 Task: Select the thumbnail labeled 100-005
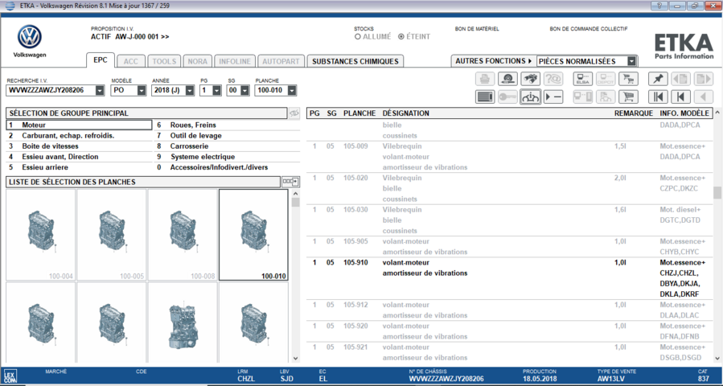point(112,235)
